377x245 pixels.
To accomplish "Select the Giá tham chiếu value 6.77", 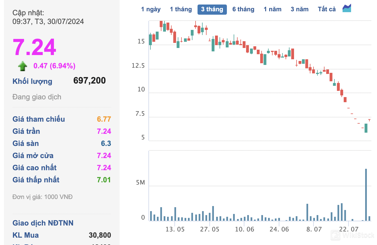I will click(104, 119).
